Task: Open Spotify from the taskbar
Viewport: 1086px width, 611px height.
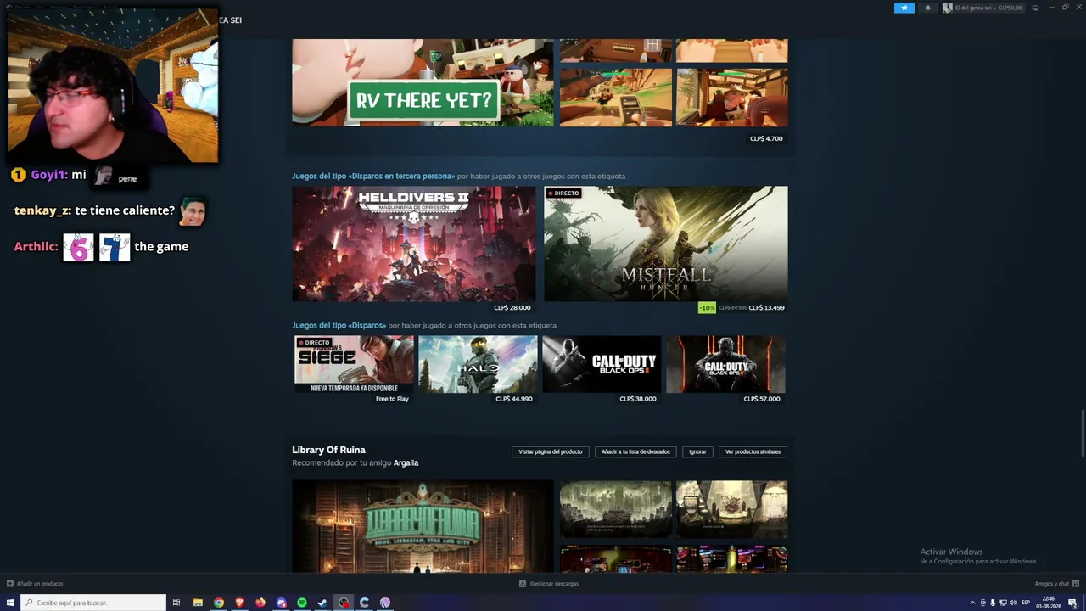Action: tap(302, 603)
